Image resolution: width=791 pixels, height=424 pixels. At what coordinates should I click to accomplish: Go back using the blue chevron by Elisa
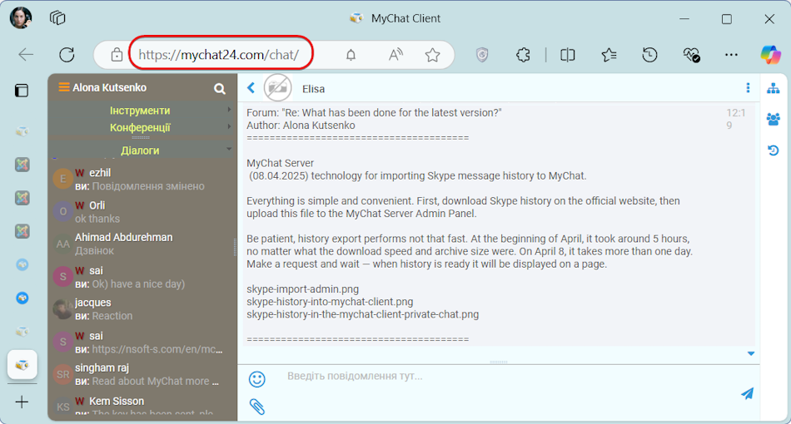pyautogui.click(x=251, y=87)
